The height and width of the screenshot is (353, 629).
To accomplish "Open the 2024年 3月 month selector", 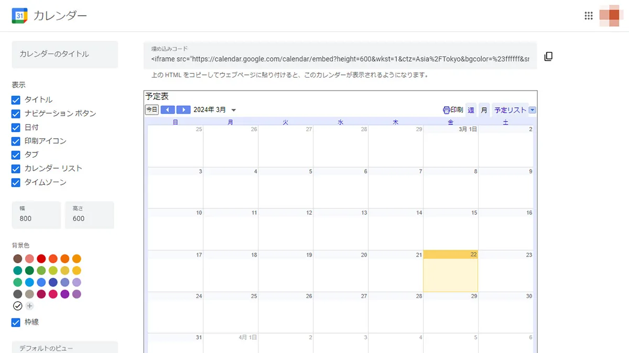I will [x=216, y=109].
